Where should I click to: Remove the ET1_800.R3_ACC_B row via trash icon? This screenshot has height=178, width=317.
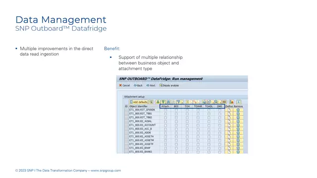click(238, 129)
